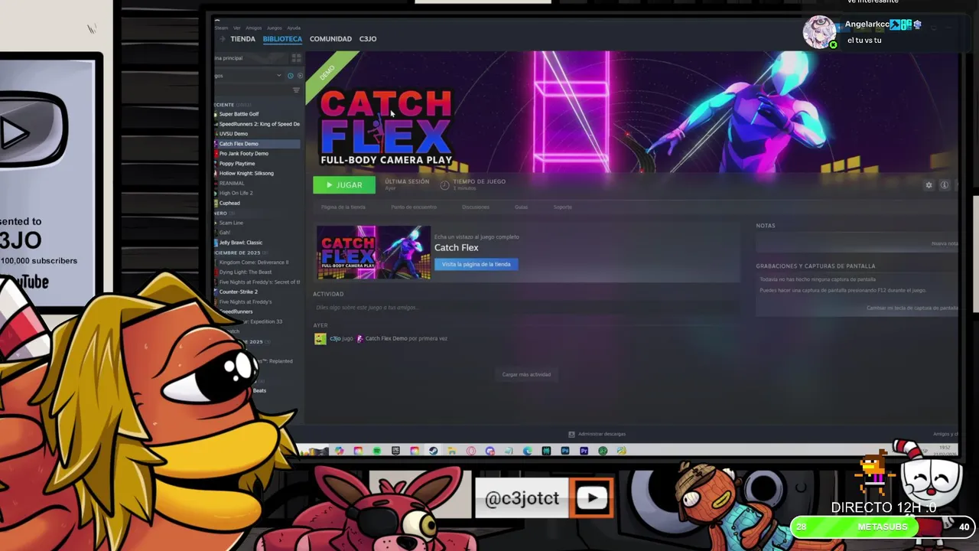Click the green JUGAR button
Screen dimensions: 979x551
(344, 185)
